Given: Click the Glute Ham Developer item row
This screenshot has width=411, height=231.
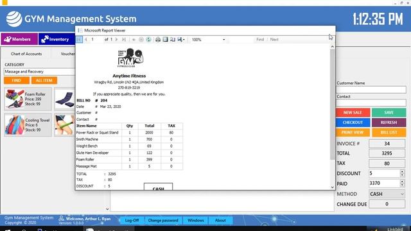Looking at the screenshot, I should 129,153.
